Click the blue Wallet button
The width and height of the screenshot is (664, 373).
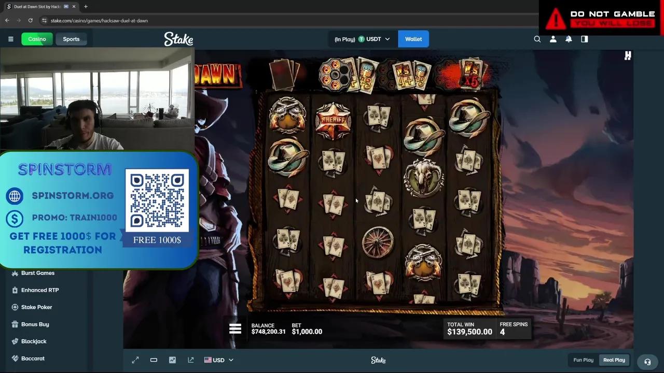pyautogui.click(x=413, y=39)
